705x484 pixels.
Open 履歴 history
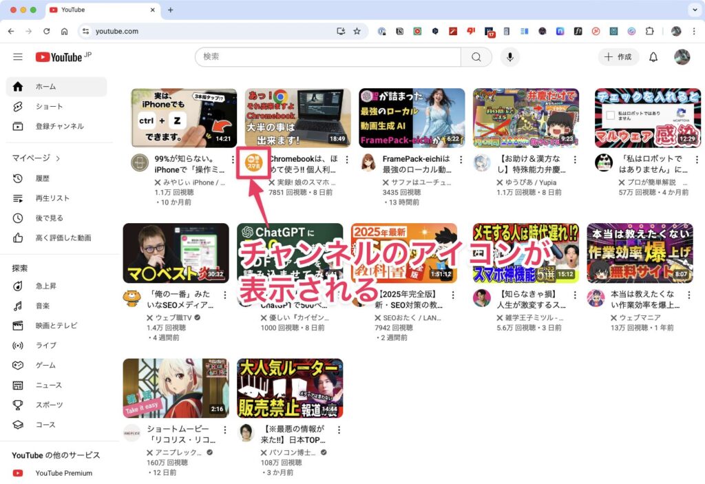[56, 178]
